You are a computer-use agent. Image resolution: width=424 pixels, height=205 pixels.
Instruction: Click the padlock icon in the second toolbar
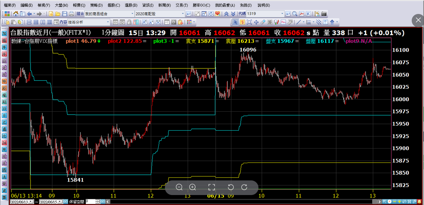click(x=129, y=22)
